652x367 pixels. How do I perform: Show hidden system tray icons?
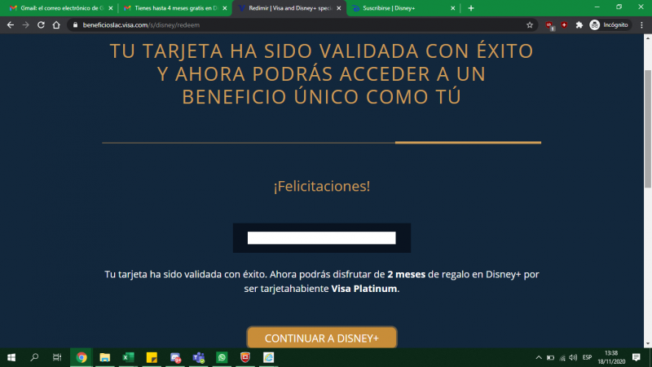(x=539, y=357)
